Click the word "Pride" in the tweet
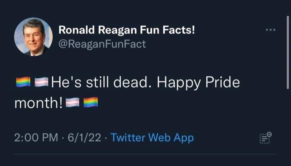Screen dimensions: 291x166 (x=222, y=82)
